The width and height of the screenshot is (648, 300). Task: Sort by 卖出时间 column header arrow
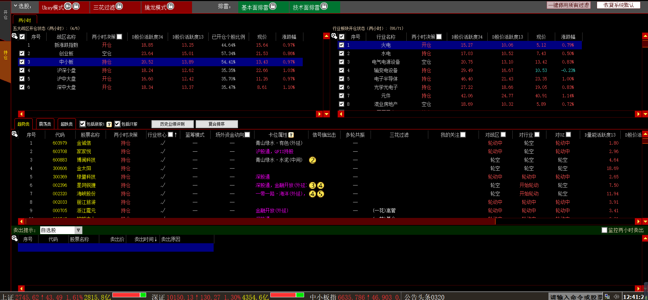click(x=156, y=239)
